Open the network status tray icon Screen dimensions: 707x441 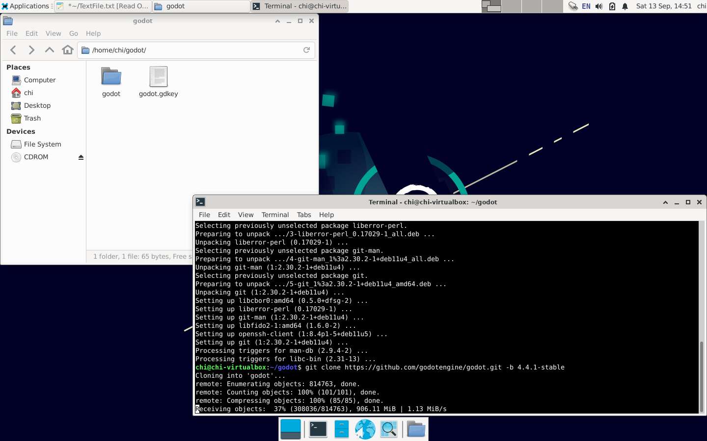(573, 6)
